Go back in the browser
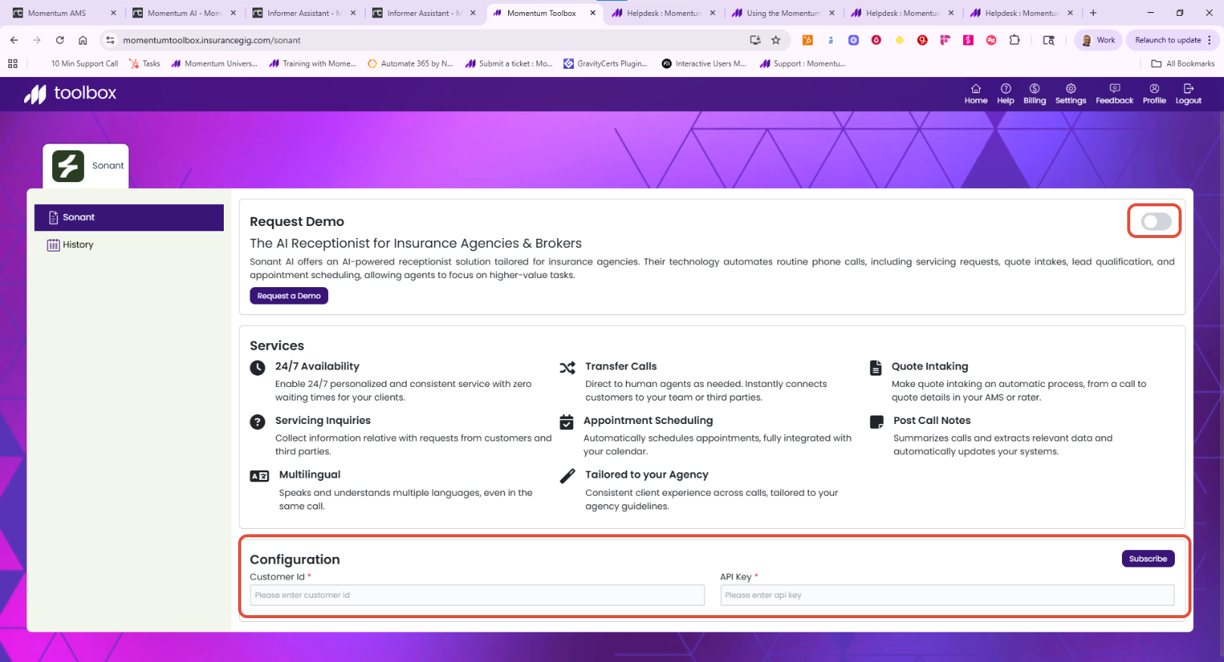1224x662 pixels. click(14, 40)
